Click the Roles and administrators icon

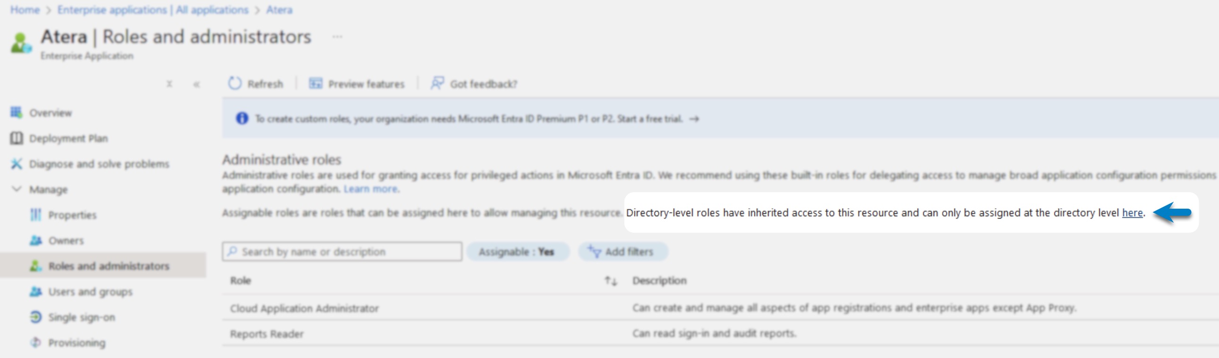coord(36,266)
